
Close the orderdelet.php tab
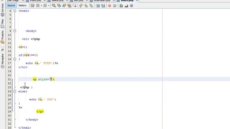coord(114,1)
